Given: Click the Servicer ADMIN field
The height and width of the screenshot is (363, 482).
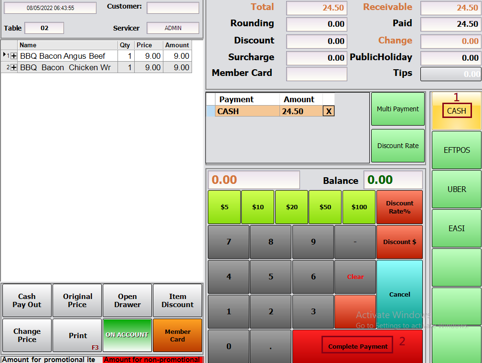Looking at the screenshot, I should (173, 28).
